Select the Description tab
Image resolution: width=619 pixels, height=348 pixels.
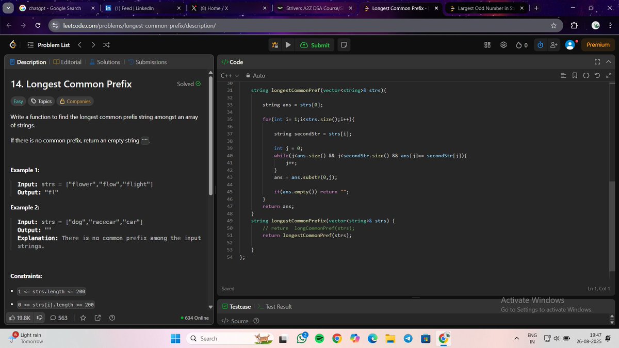(x=28, y=62)
